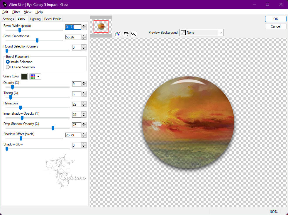
Task: Click the Tinting percent value field
Action: [77, 94]
